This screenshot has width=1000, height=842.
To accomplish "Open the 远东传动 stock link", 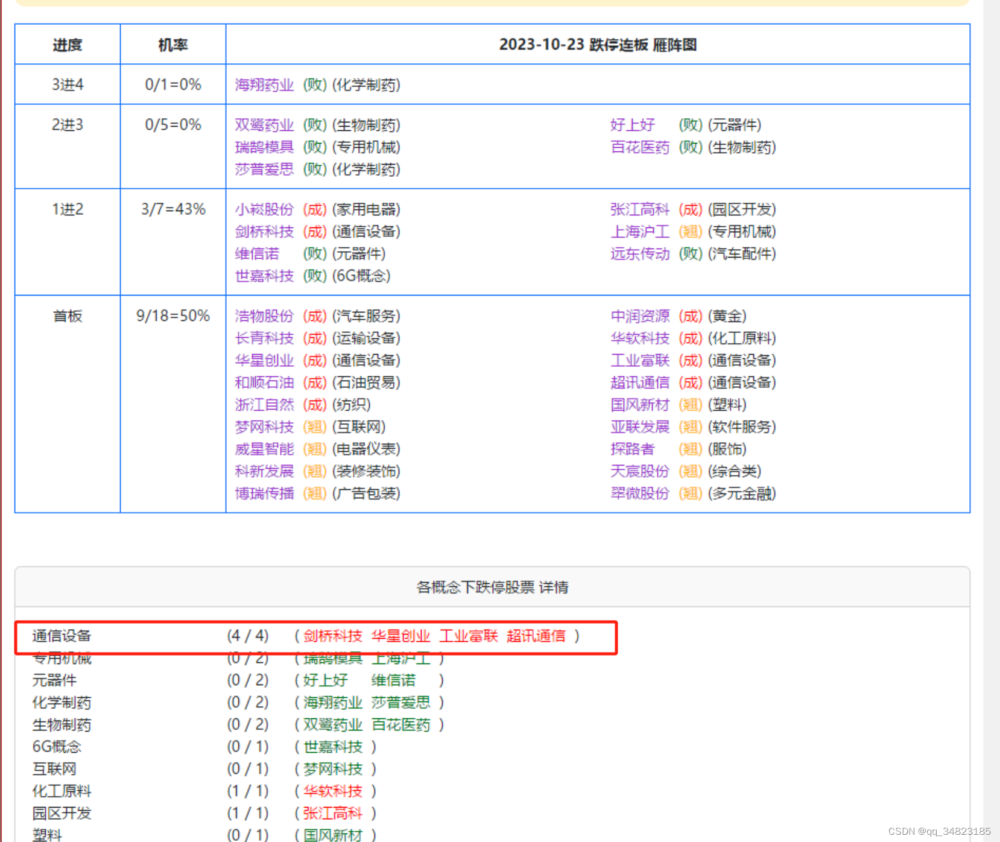I will 640,254.
